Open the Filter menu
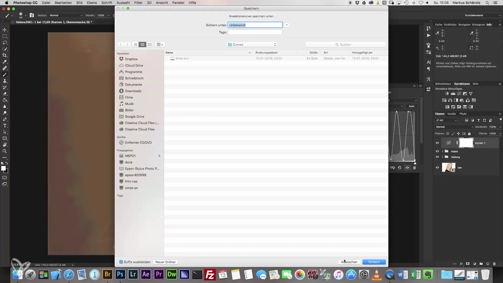Screen dimensions: 503x283 pos(138,3)
